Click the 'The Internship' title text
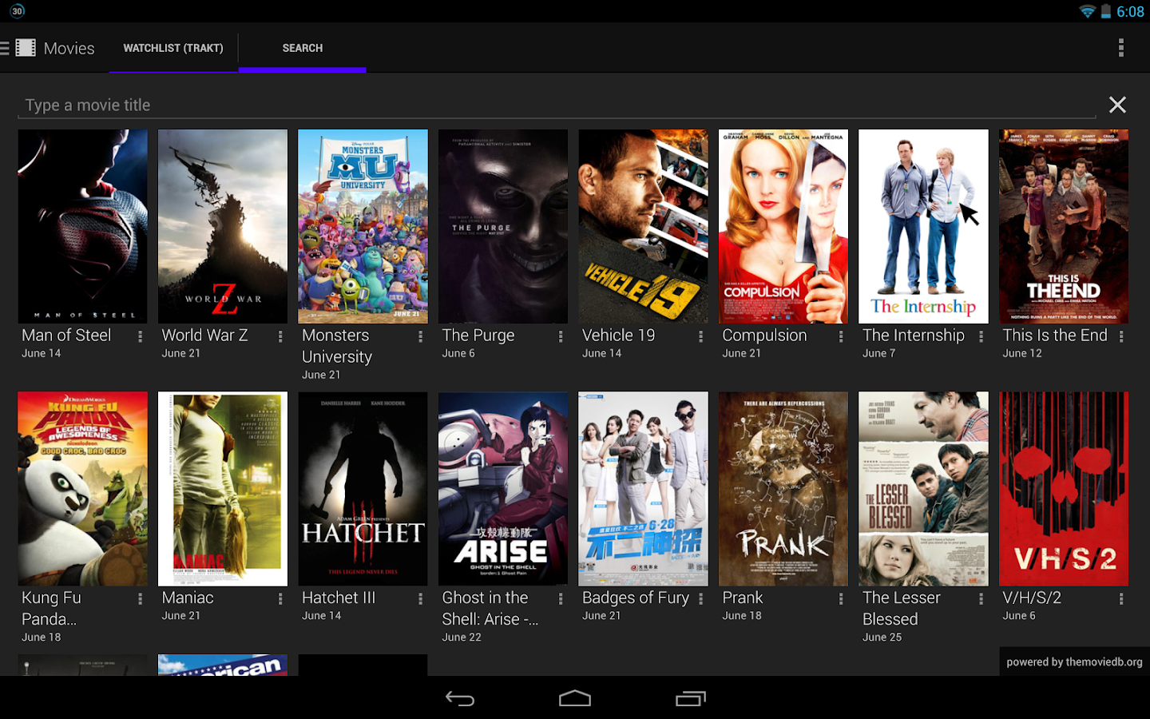 tap(914, 336)
